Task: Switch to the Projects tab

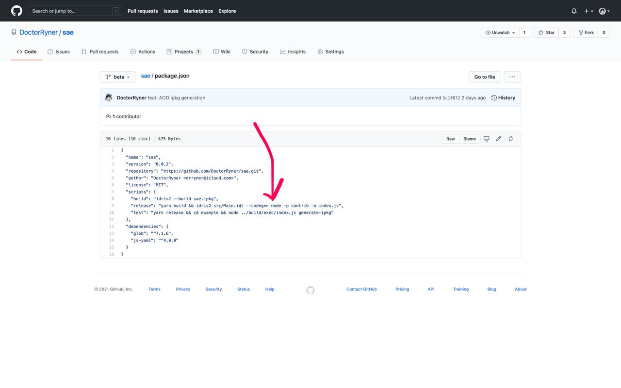Action: tap(184, 51)
